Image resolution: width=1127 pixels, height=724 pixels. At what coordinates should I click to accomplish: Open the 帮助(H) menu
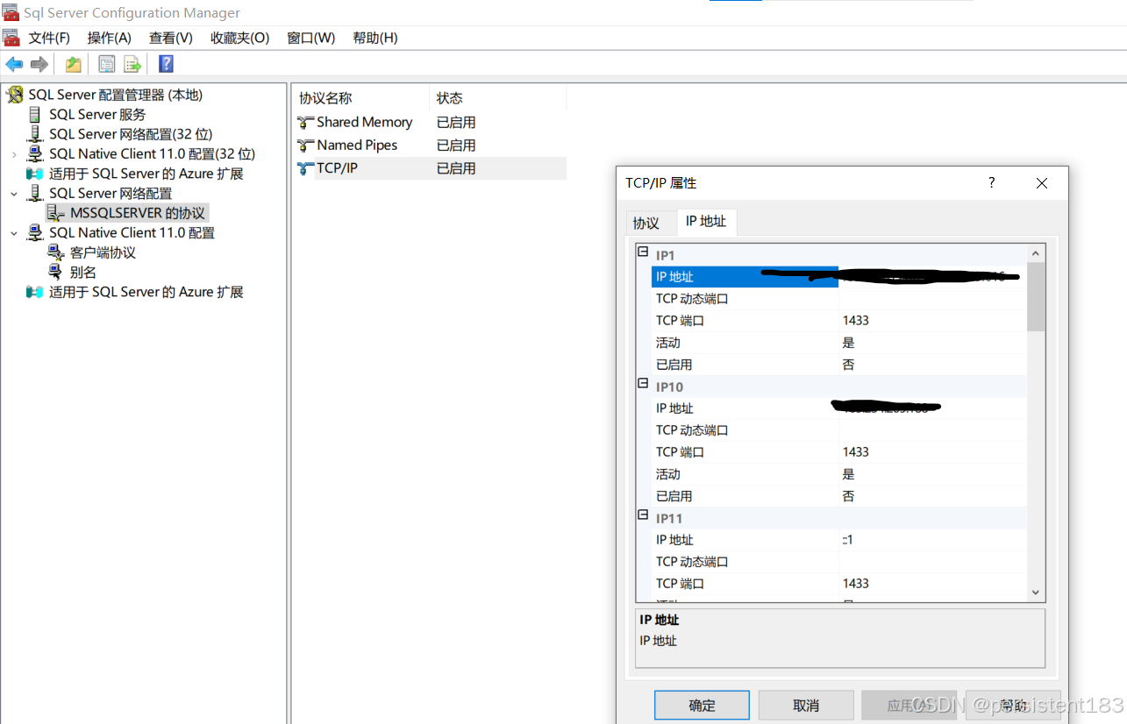pyautogui.click(x=375, y=38)
